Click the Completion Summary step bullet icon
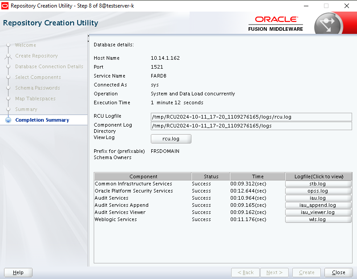Screen dimensions: 357x279 click(8, 120)
